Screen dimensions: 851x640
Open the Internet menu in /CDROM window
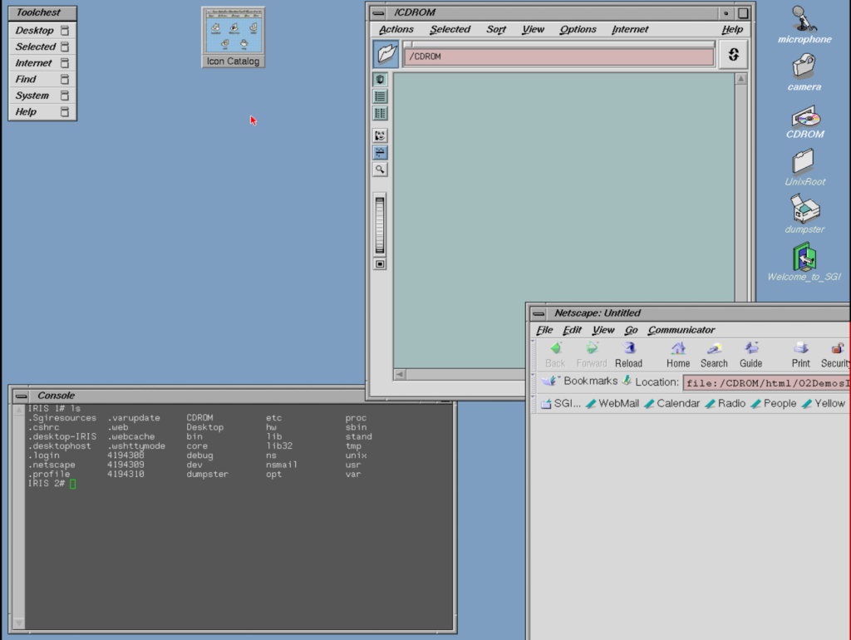[x=630, y=29]
